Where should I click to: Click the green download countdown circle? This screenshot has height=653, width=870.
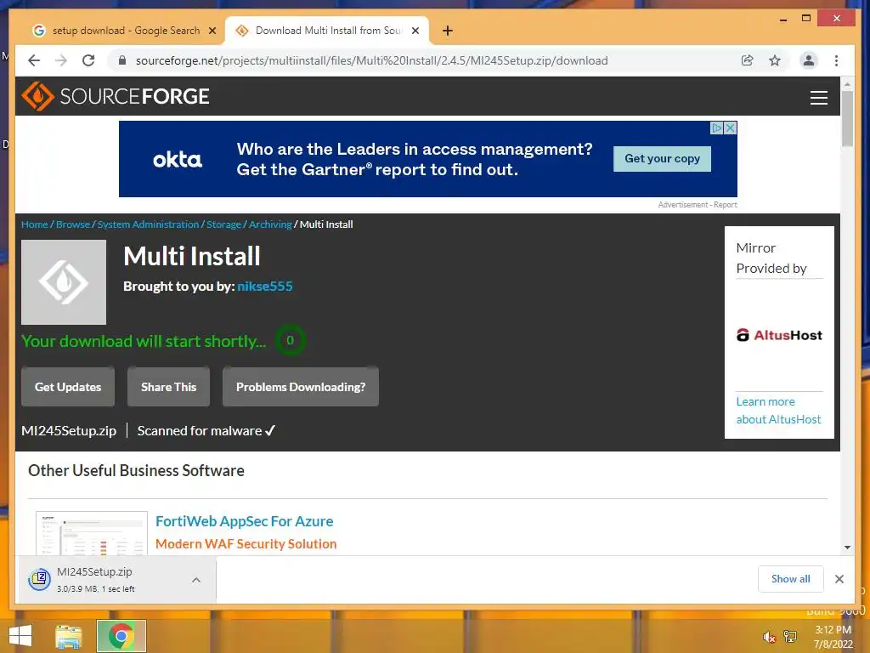pyautogui.click(x=290, y=340)
